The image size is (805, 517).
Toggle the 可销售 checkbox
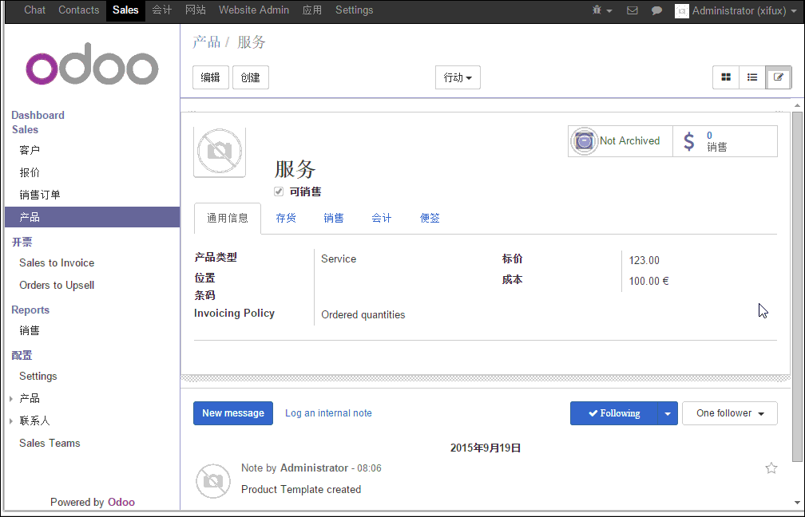279,191
